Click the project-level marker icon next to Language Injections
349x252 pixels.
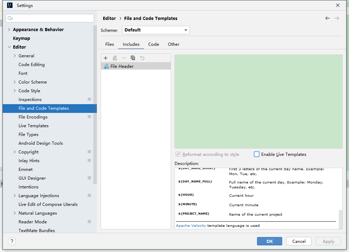(x=89, y=195)
